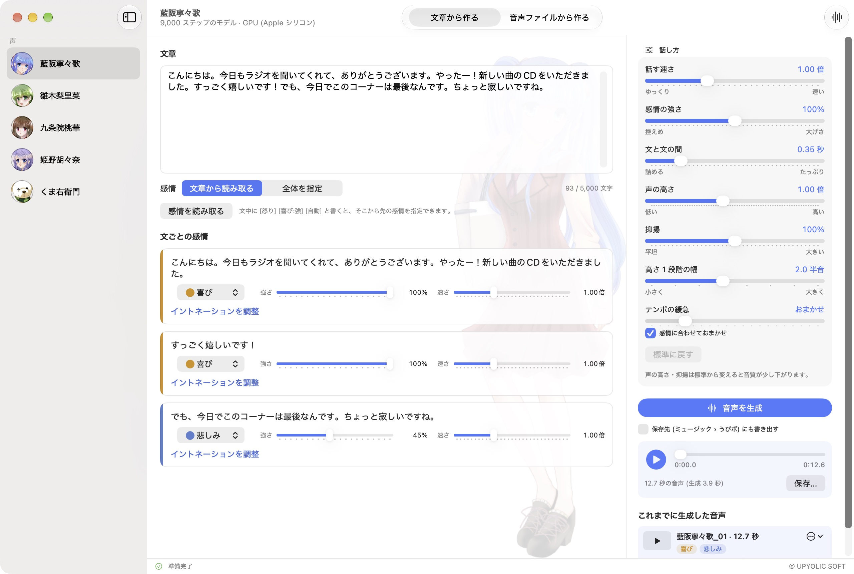Click inside the 文章 text area
The height and width of the screenshot is (574, 854).
(x=386, y=119)
